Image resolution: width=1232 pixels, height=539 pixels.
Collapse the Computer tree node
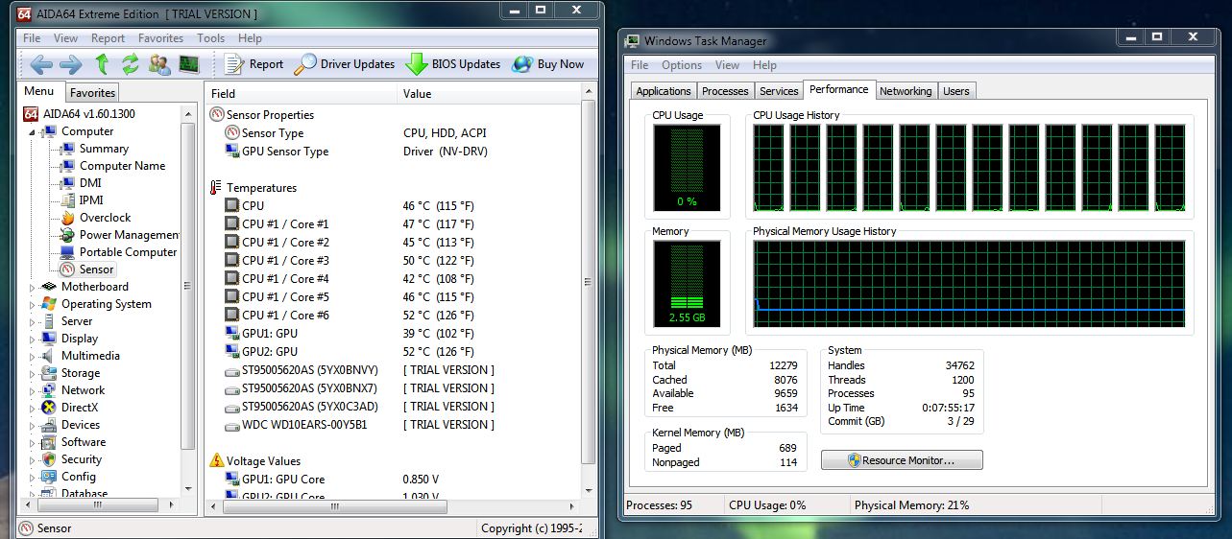pyautogui.click(x=32, y=131)
